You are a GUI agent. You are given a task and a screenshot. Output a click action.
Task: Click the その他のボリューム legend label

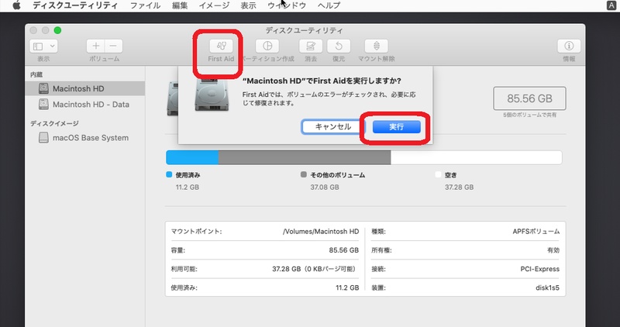[x=338, y=175]
